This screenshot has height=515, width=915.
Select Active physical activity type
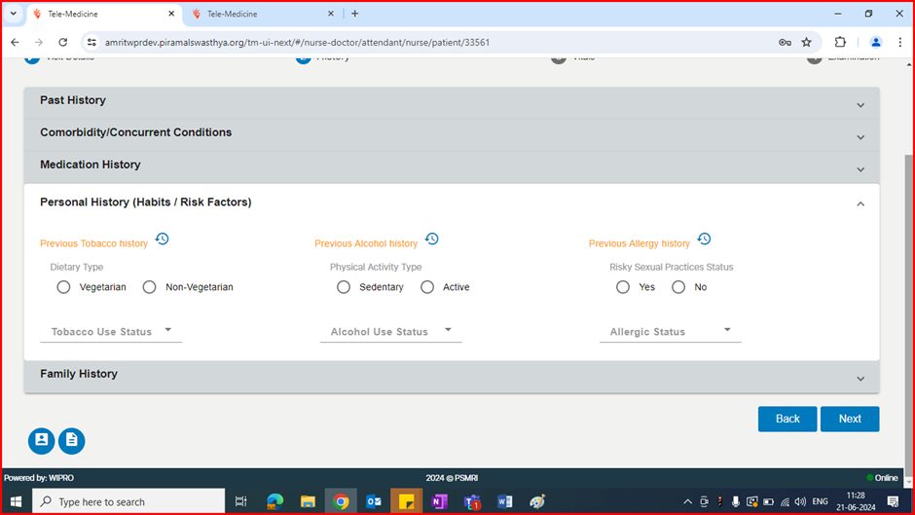click(427, 286)
